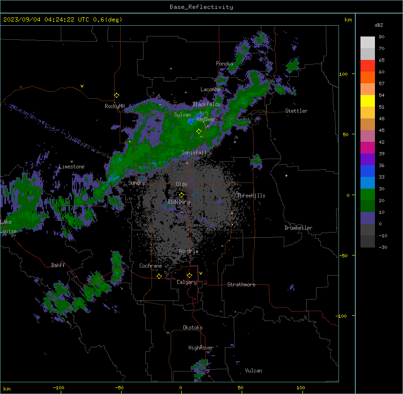Click the Olds city label
This screenshot has width=403, height=394.
[x=181, y=184]
